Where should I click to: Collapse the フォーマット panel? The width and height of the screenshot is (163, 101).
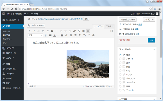[x=154, y=49]
